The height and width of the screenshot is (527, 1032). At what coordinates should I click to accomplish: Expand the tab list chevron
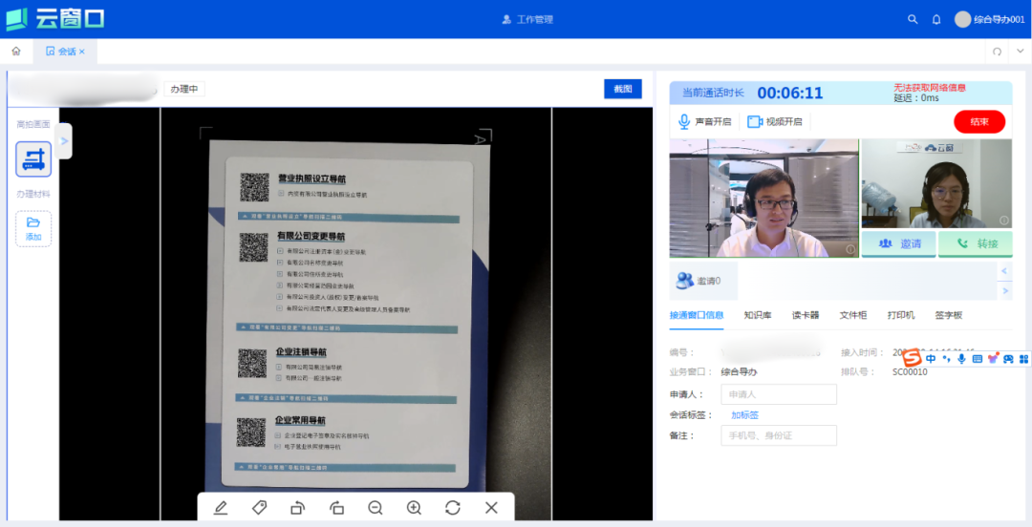click(x=1021, y=52)
